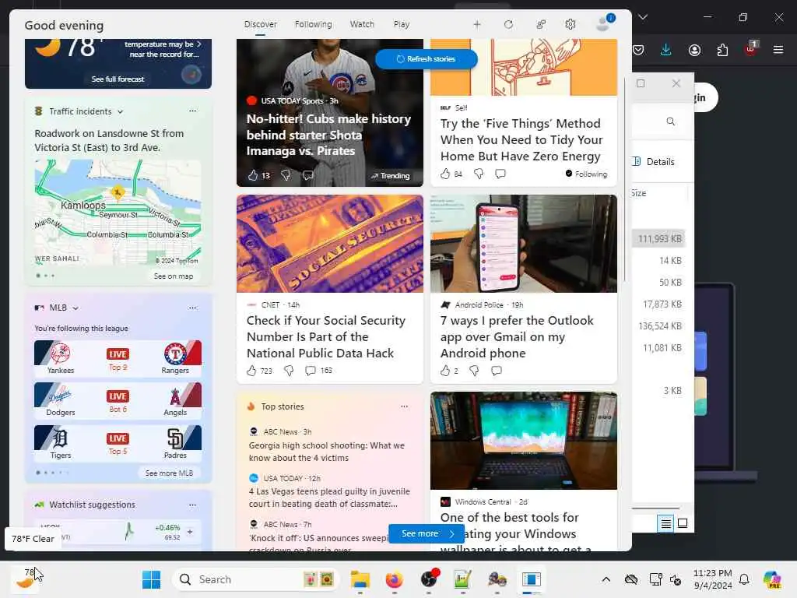Expand the weather alert chevron
The image size is (797, 598).
pos(198,44)
